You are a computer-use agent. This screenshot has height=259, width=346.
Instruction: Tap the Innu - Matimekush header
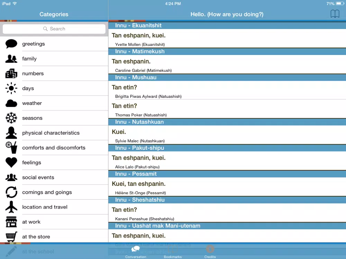tap(227, 51)
